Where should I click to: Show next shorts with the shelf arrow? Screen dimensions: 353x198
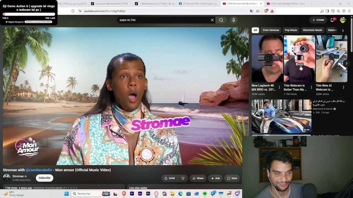click(x=347, y=64)
